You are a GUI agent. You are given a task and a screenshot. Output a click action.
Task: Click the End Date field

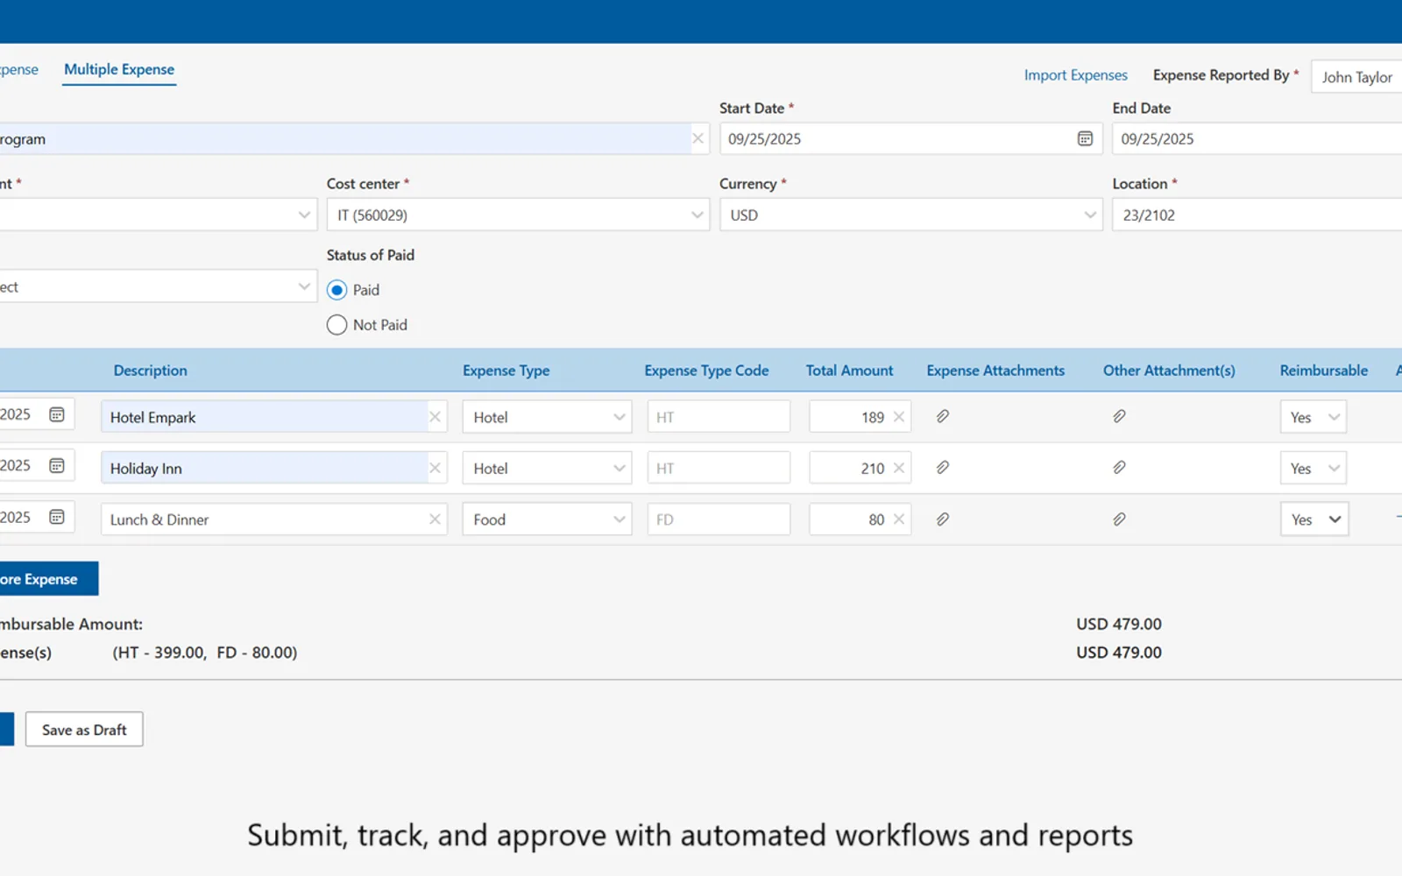click(1257, 138)
